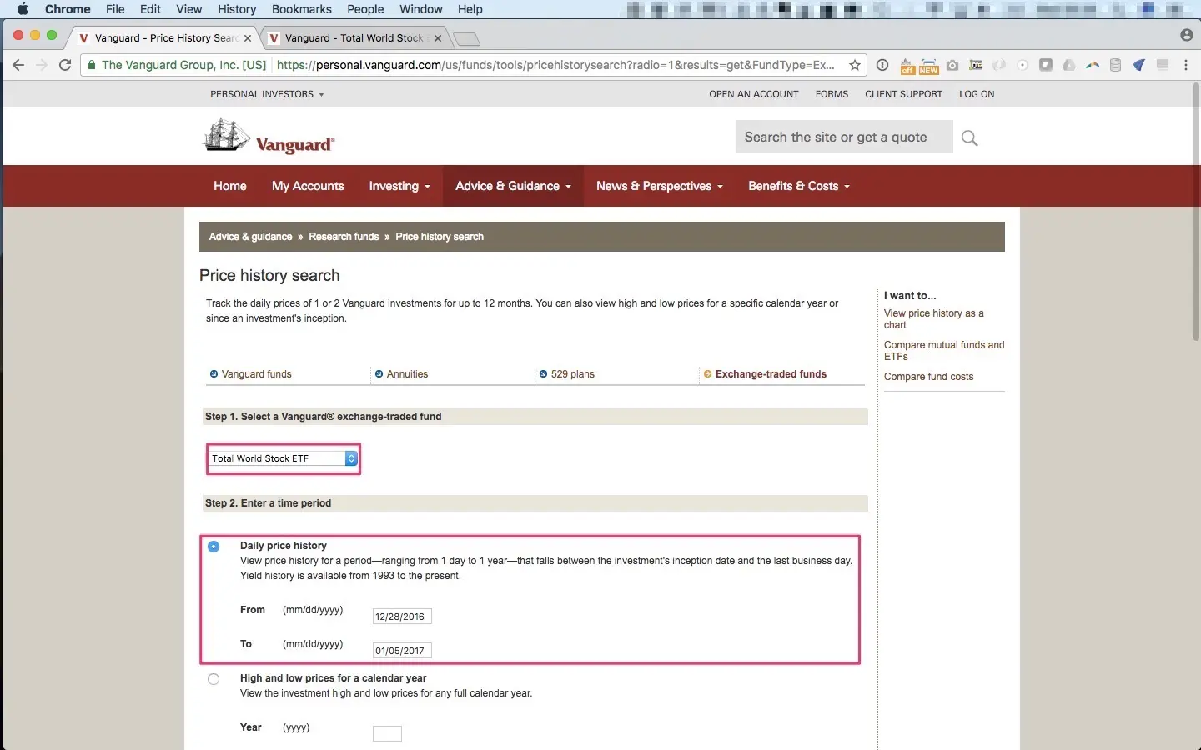Bookmark this page with the star icon
Viewport: 1201px width, 750px height.
855,65
